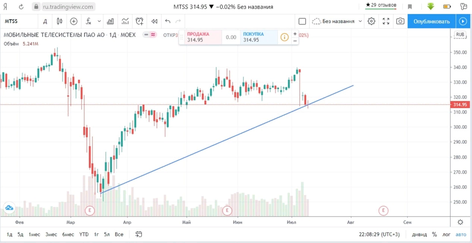The width and height of the screenshot is (472, 243).
Task: Reload the page in browser
Action: point(21,7)
